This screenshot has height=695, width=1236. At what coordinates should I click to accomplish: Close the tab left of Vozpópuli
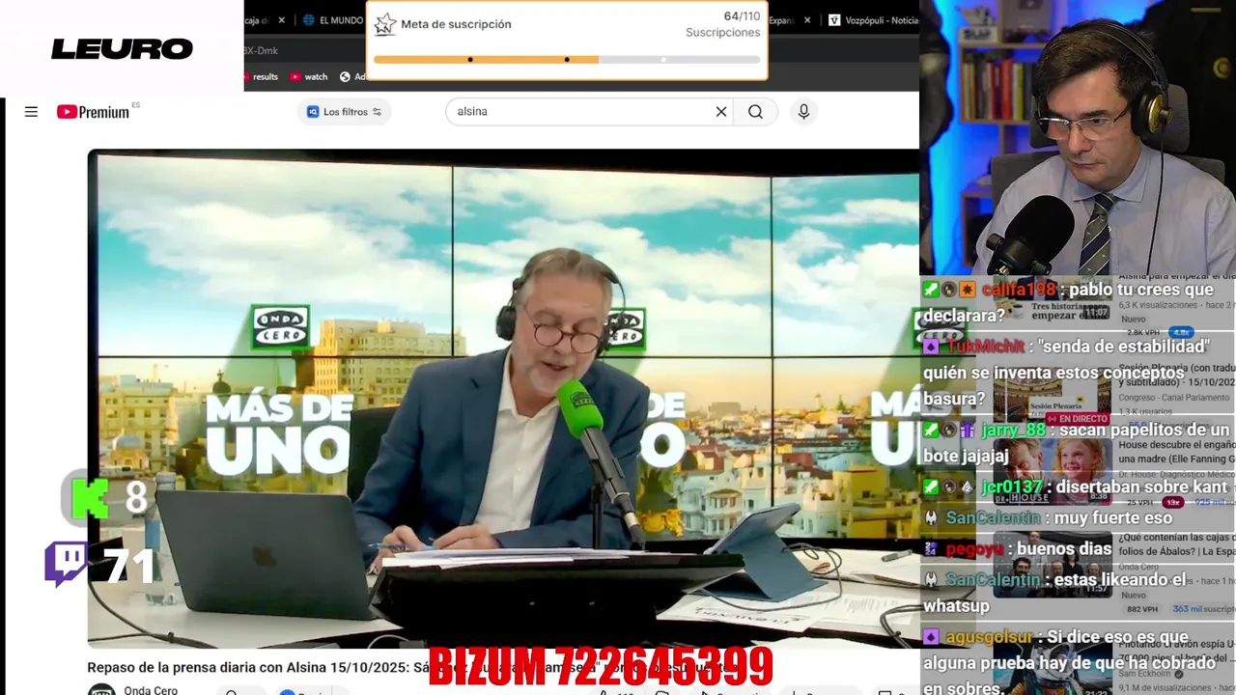[807, 19]
